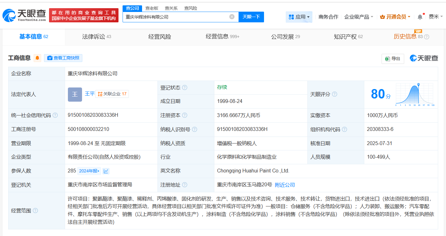Click the orange notification bell beside 工商信息
The image size is (446, 236).
tap(37, 58)
